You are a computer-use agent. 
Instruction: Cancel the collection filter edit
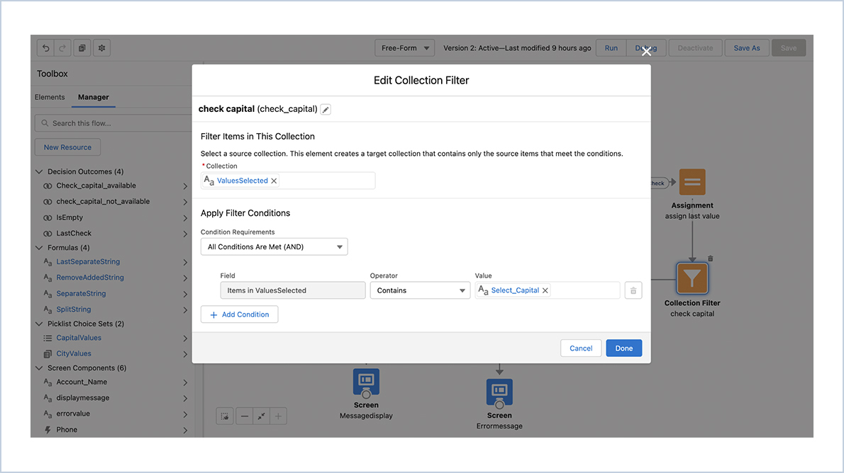581,348
